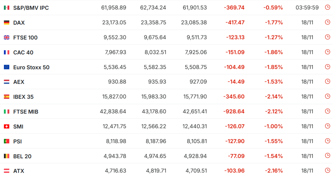
Task: Click the clock icon for FTSE MIB
Action: point(327,111)
